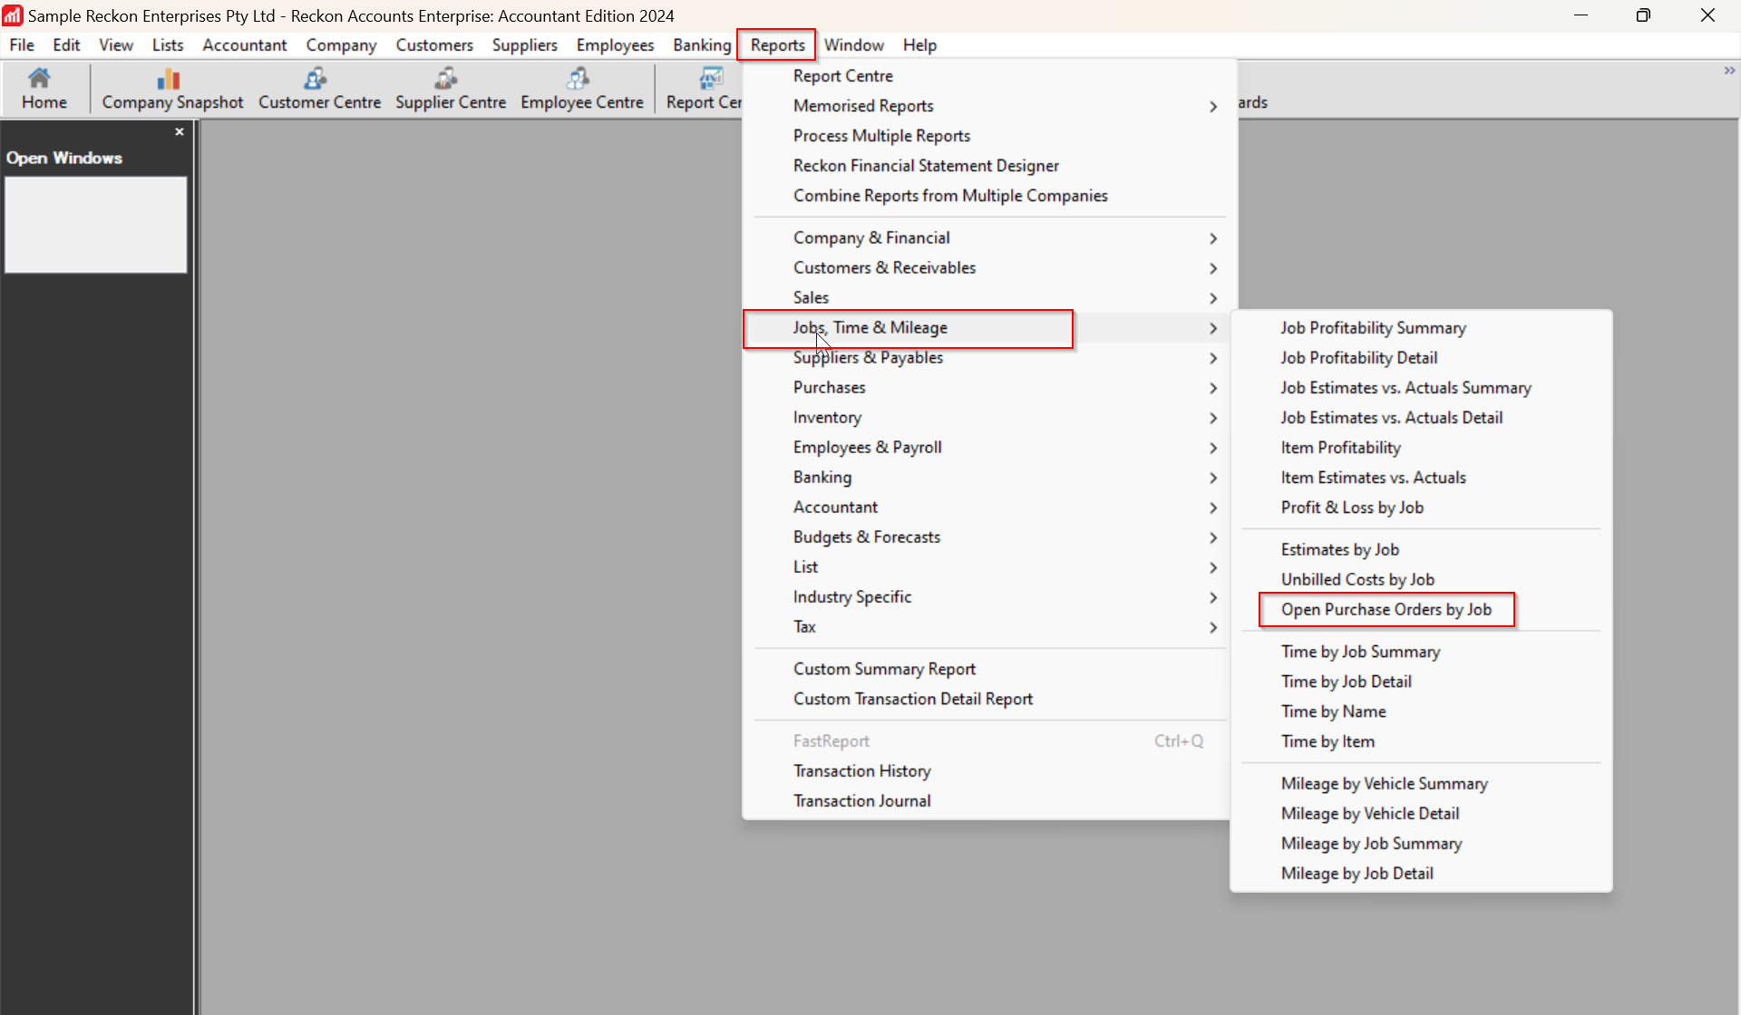Expand the Purchases submenu arrow
This screenshot has height=1015, width=1741.
click(x=1213, y=387)
